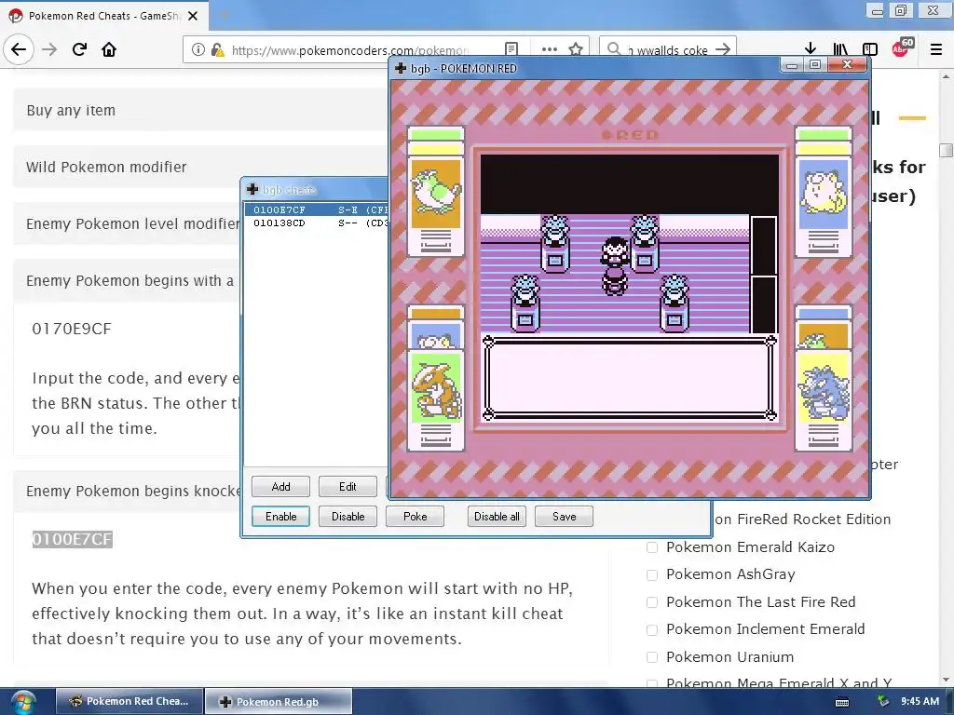Show site information icon in address bar
This screenshot has height=715, width=954.
(198, 49)
